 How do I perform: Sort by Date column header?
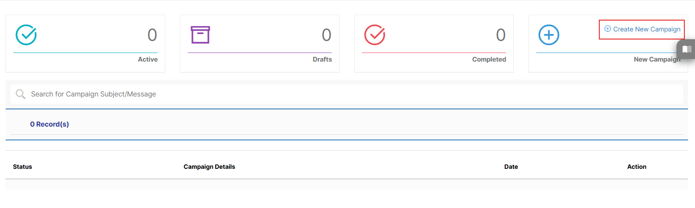(x=511, y=167)
